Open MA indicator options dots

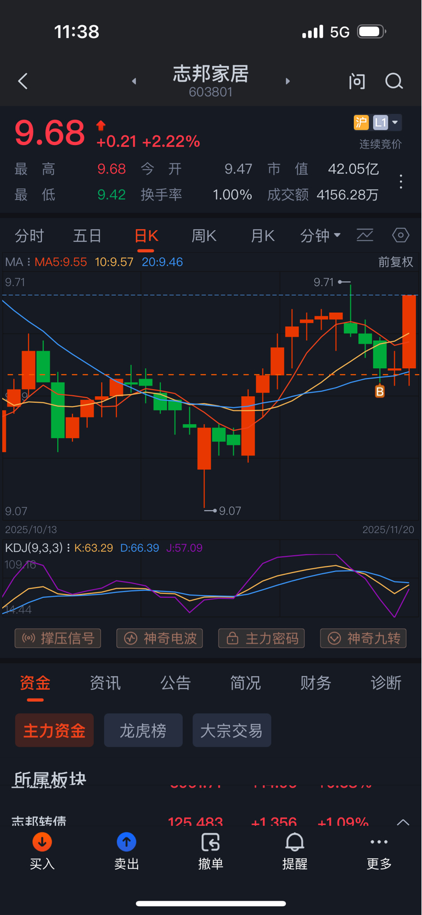tap(29, 262)
